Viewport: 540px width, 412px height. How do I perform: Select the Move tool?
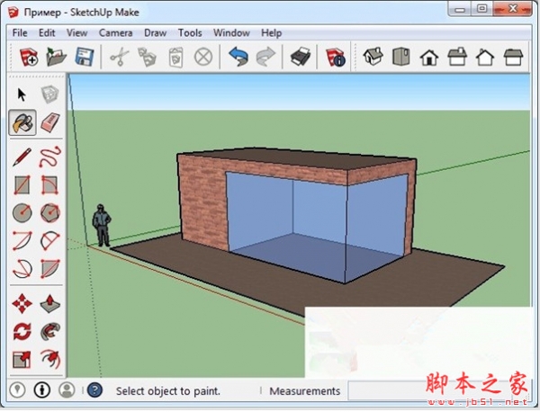(22, 303)
